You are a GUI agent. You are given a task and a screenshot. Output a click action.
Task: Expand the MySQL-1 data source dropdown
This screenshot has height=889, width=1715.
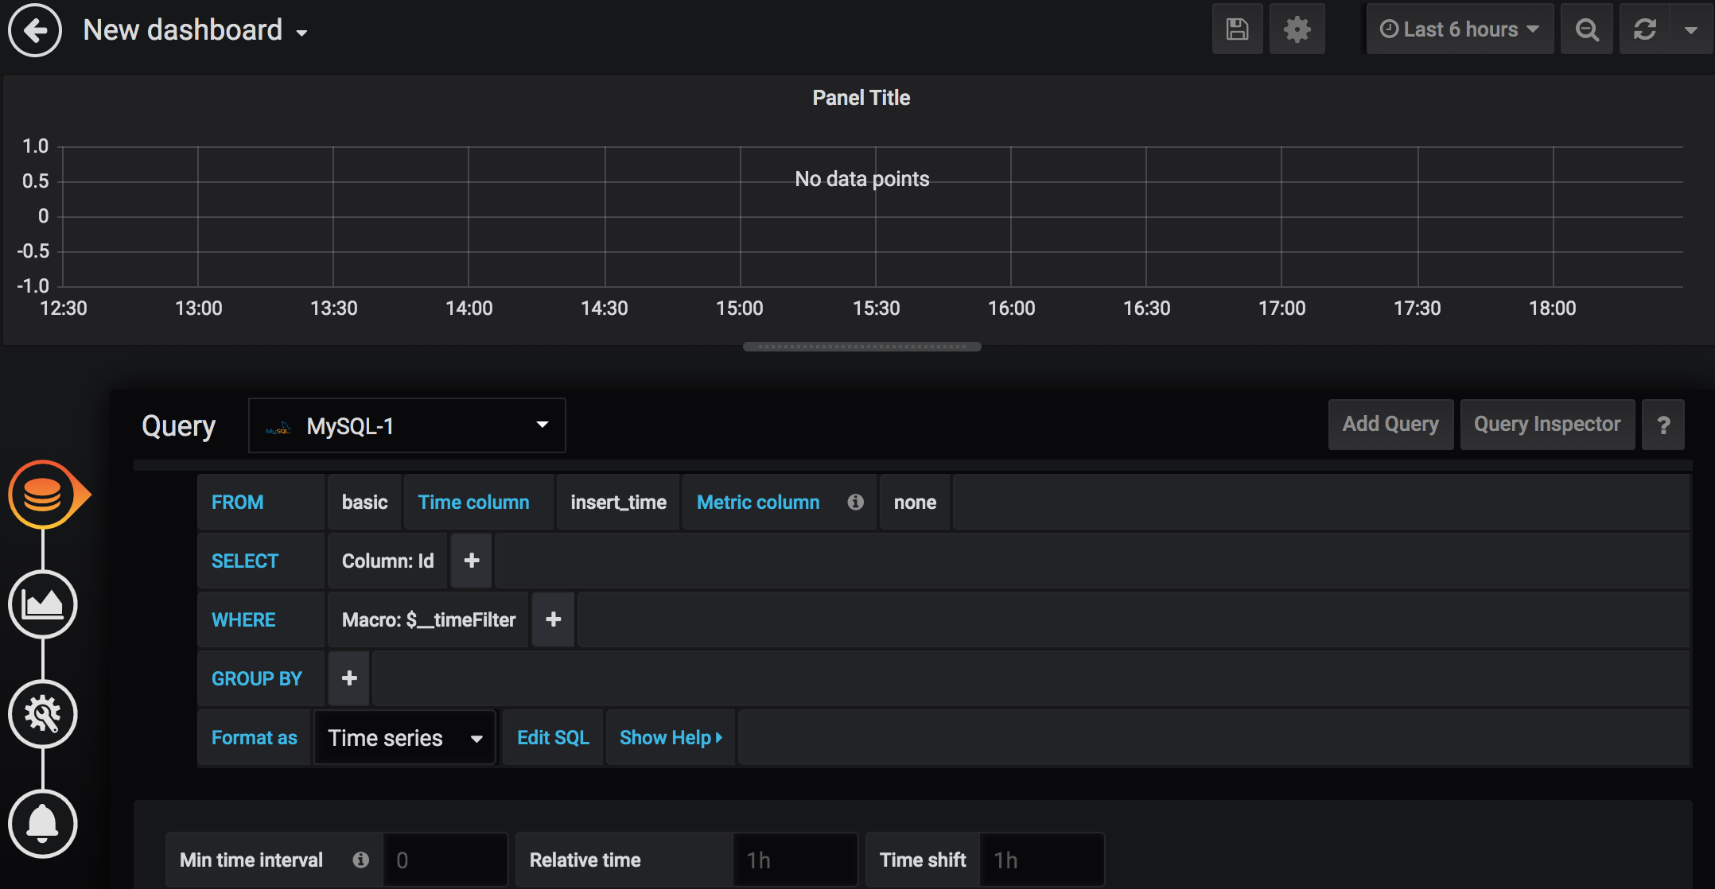pyautogui.click(x=407, y=425)
